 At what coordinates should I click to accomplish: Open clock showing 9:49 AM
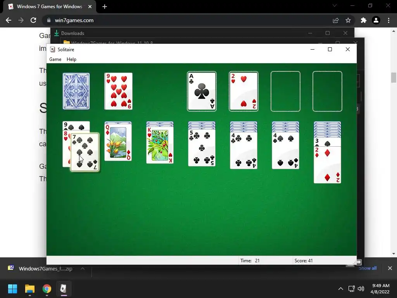pos(380,289)
